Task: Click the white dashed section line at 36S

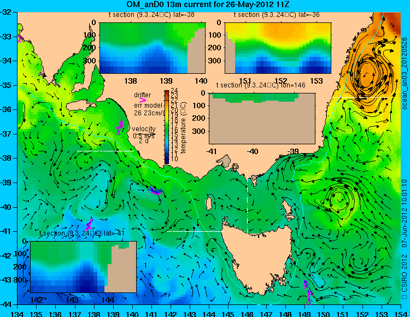Action: click(x=360, y=97)
